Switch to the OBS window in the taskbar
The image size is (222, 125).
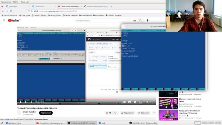(x=144, y=123)
